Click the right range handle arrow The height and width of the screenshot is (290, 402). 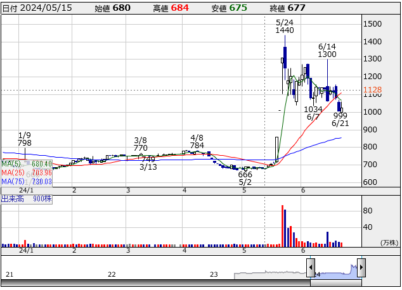(361, 268)
